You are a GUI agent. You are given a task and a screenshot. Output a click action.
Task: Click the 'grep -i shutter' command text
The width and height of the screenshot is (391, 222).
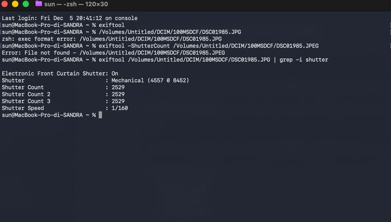pos(304,60)
